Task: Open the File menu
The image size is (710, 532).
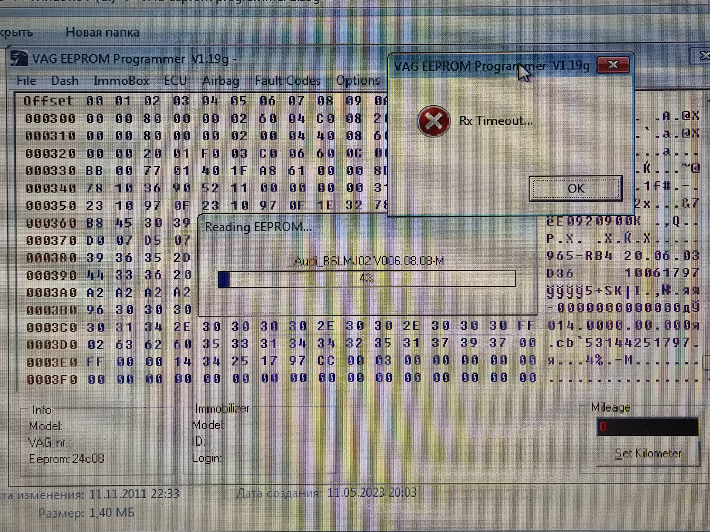Action: pyautogui.click(x=26, y=81)
